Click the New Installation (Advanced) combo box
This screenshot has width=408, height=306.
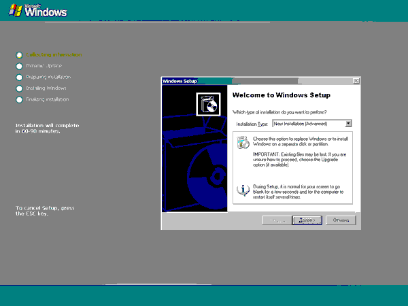coord(312,124)
